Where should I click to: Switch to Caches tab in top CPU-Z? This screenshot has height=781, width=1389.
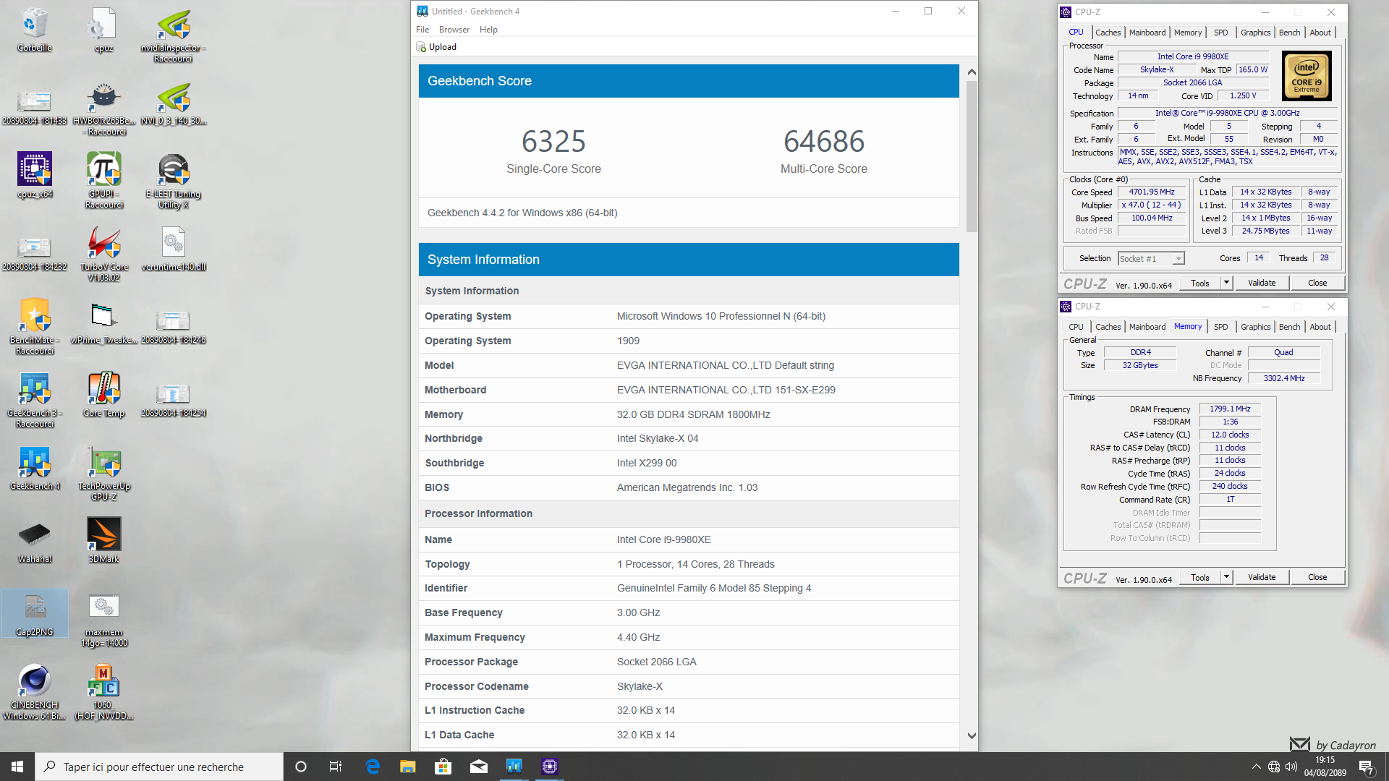[1108, 33]
